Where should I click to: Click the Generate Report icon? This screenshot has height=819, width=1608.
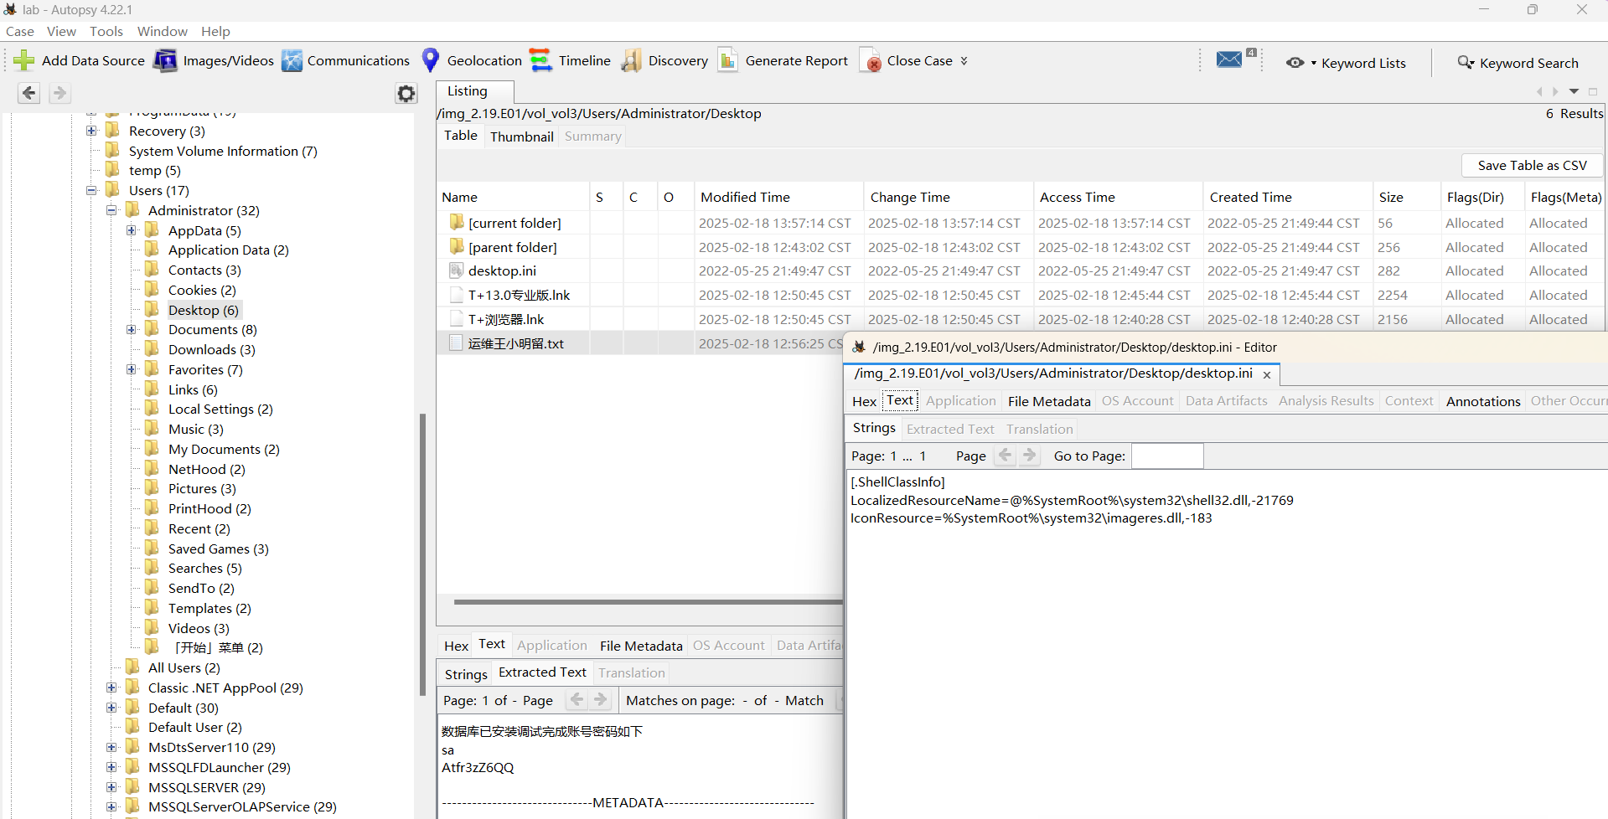728,60
